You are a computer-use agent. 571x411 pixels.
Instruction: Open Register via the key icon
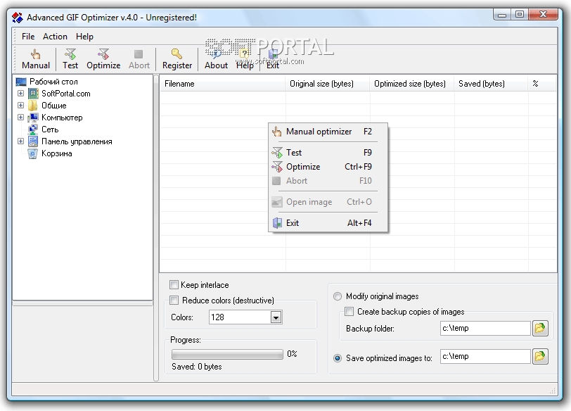pyautogui.click(x=177, y=54)
